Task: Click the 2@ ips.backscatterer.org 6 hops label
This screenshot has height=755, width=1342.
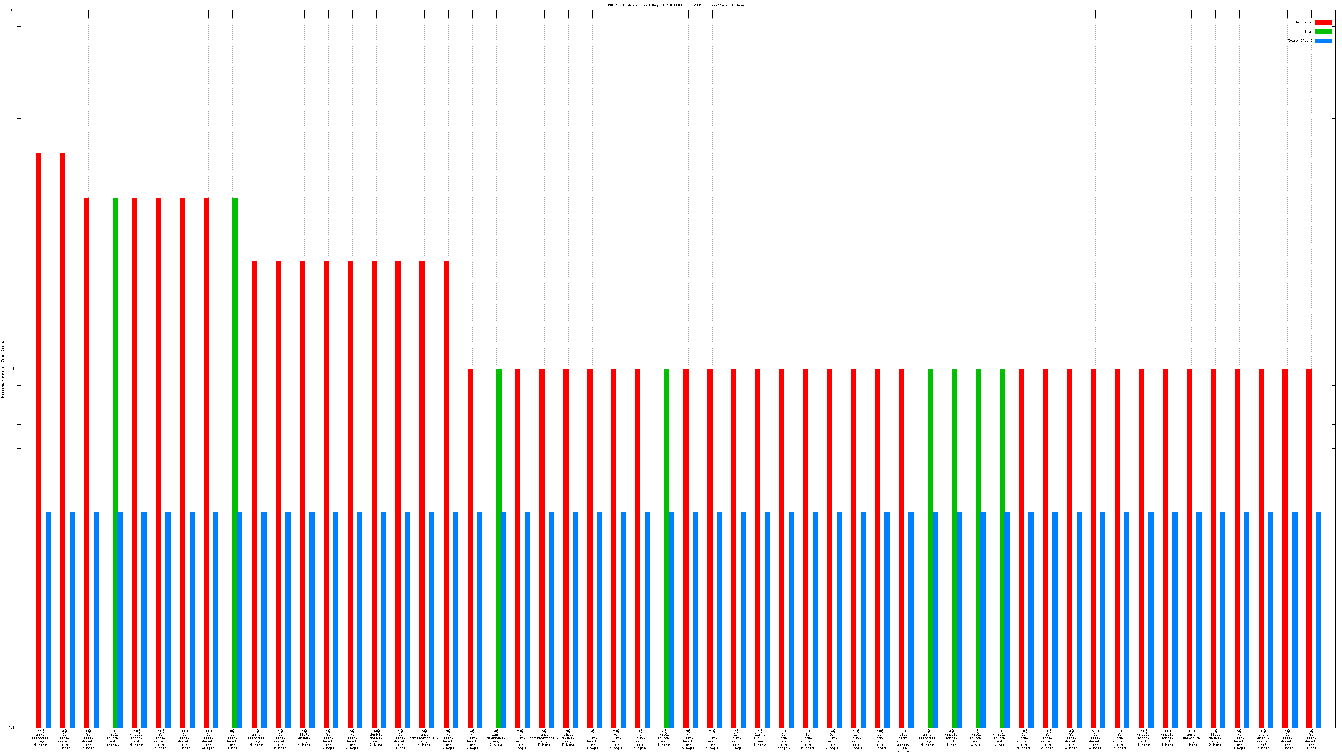Action: [x=424, y=738]
